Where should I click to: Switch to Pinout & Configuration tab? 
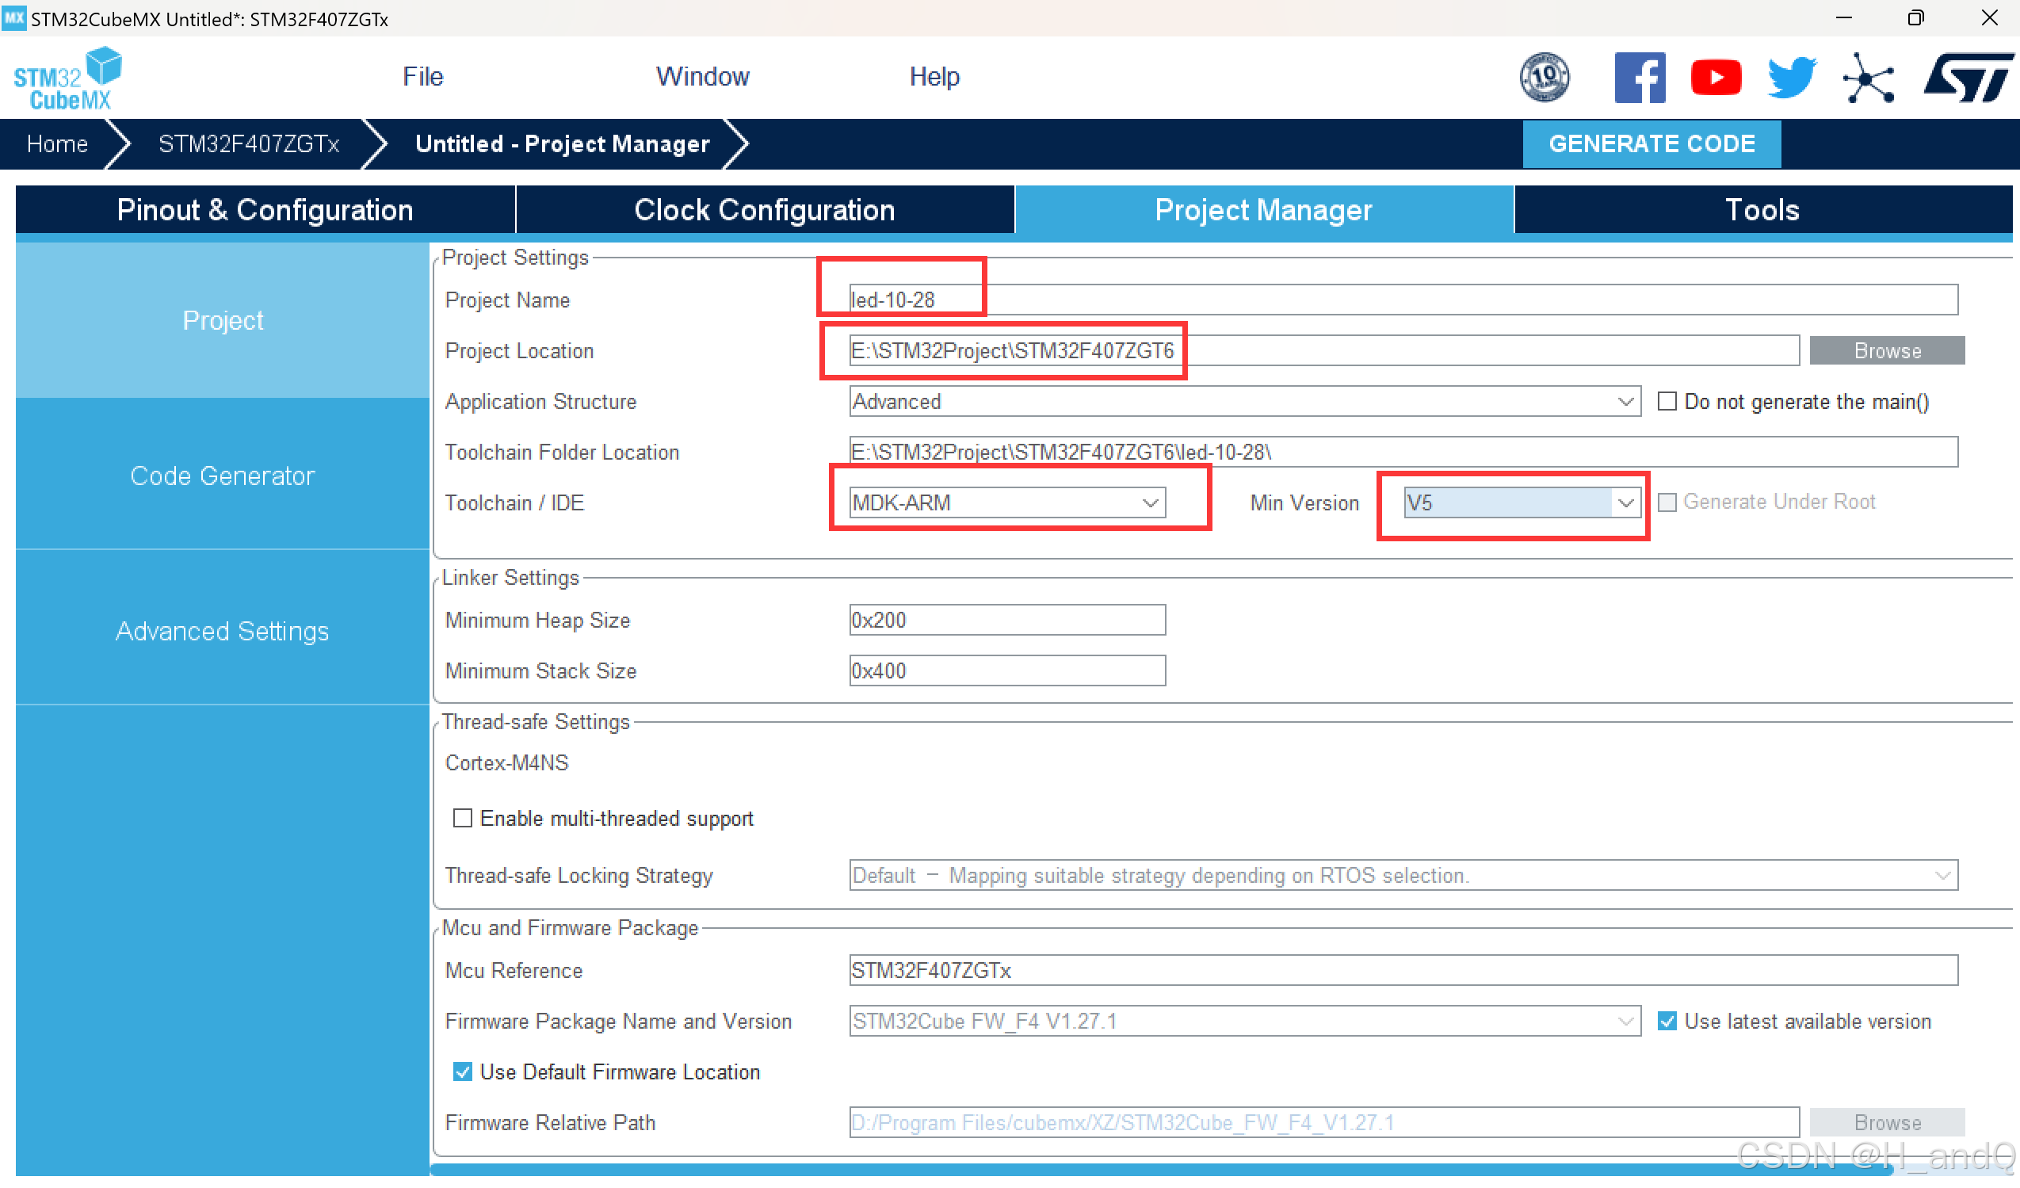point(265,210)
